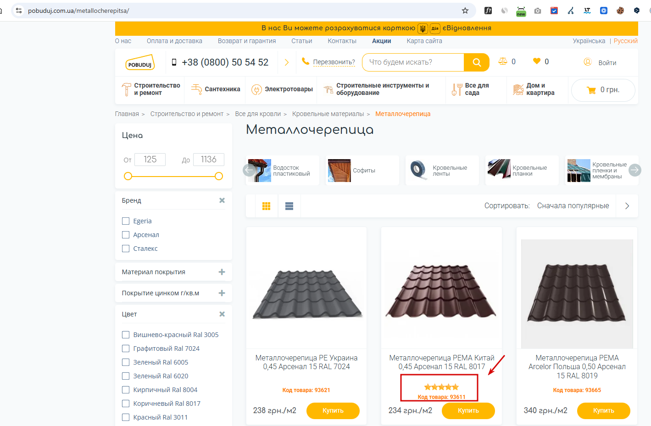This screenshot has height=426, width=651.
Task: Click the minimum price slider handle
Action: (128, 176)
